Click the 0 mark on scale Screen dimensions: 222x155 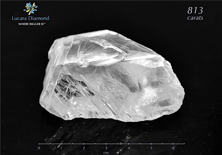39,148
